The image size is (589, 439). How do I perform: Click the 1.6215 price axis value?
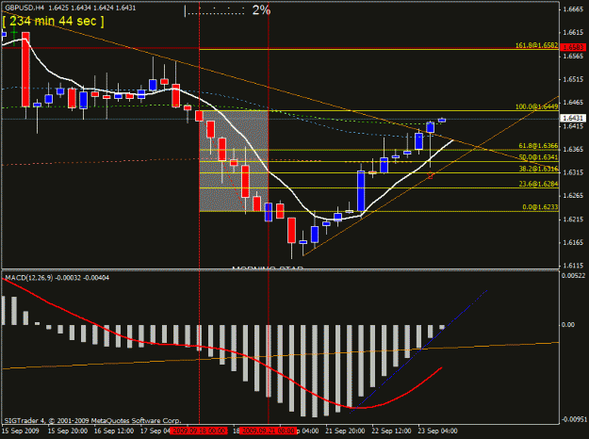pos(573,219)
